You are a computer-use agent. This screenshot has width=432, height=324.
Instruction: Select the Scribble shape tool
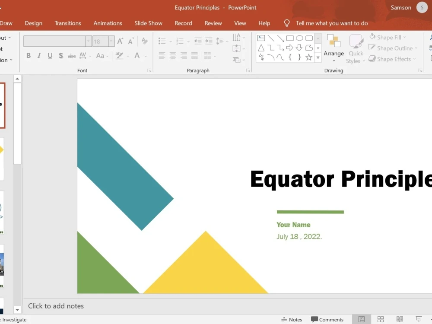coord(261,57)
